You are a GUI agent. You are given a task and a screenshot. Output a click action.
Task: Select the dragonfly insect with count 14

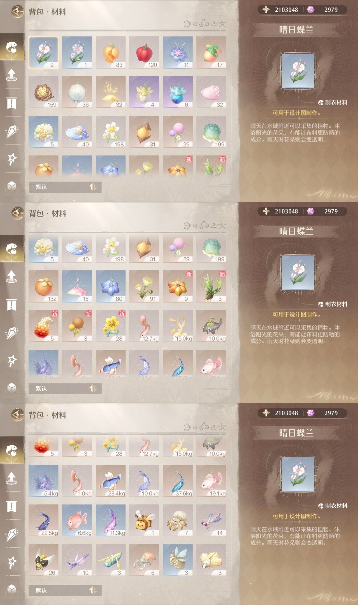point(211,521)
